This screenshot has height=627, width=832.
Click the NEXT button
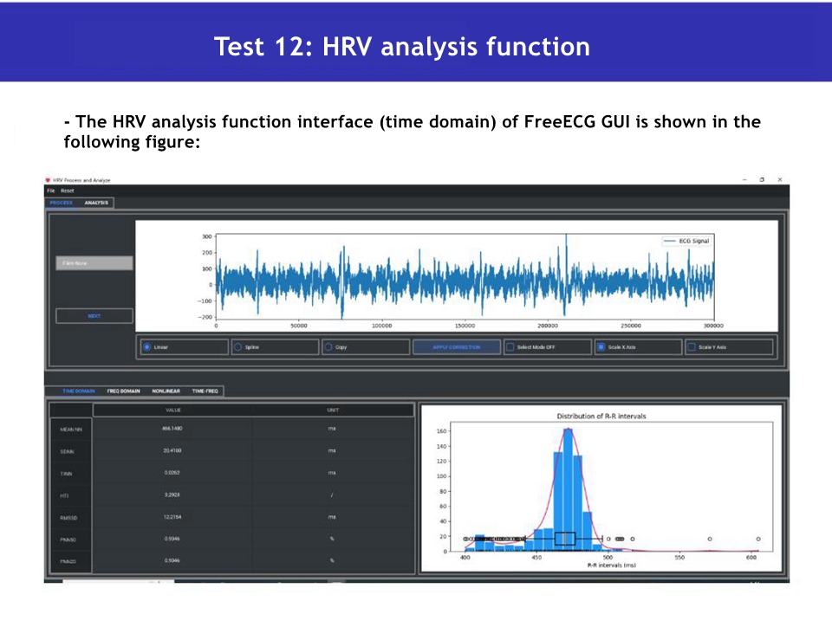94,316
